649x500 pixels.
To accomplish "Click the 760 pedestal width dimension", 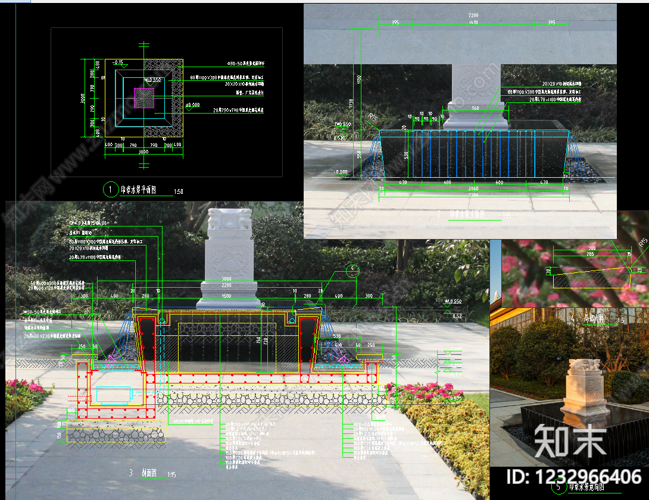I will point(476,108).
